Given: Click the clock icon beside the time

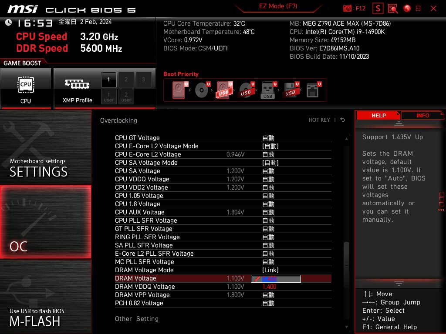Looking at the screenshot, I should click(9, 23).
